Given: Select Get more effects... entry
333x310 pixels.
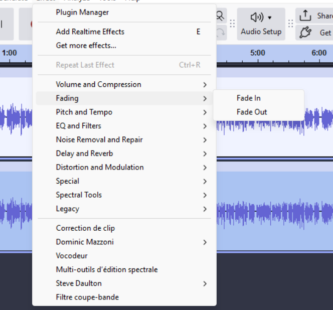Looking at the screenshot, I should [x=86, y=46].
